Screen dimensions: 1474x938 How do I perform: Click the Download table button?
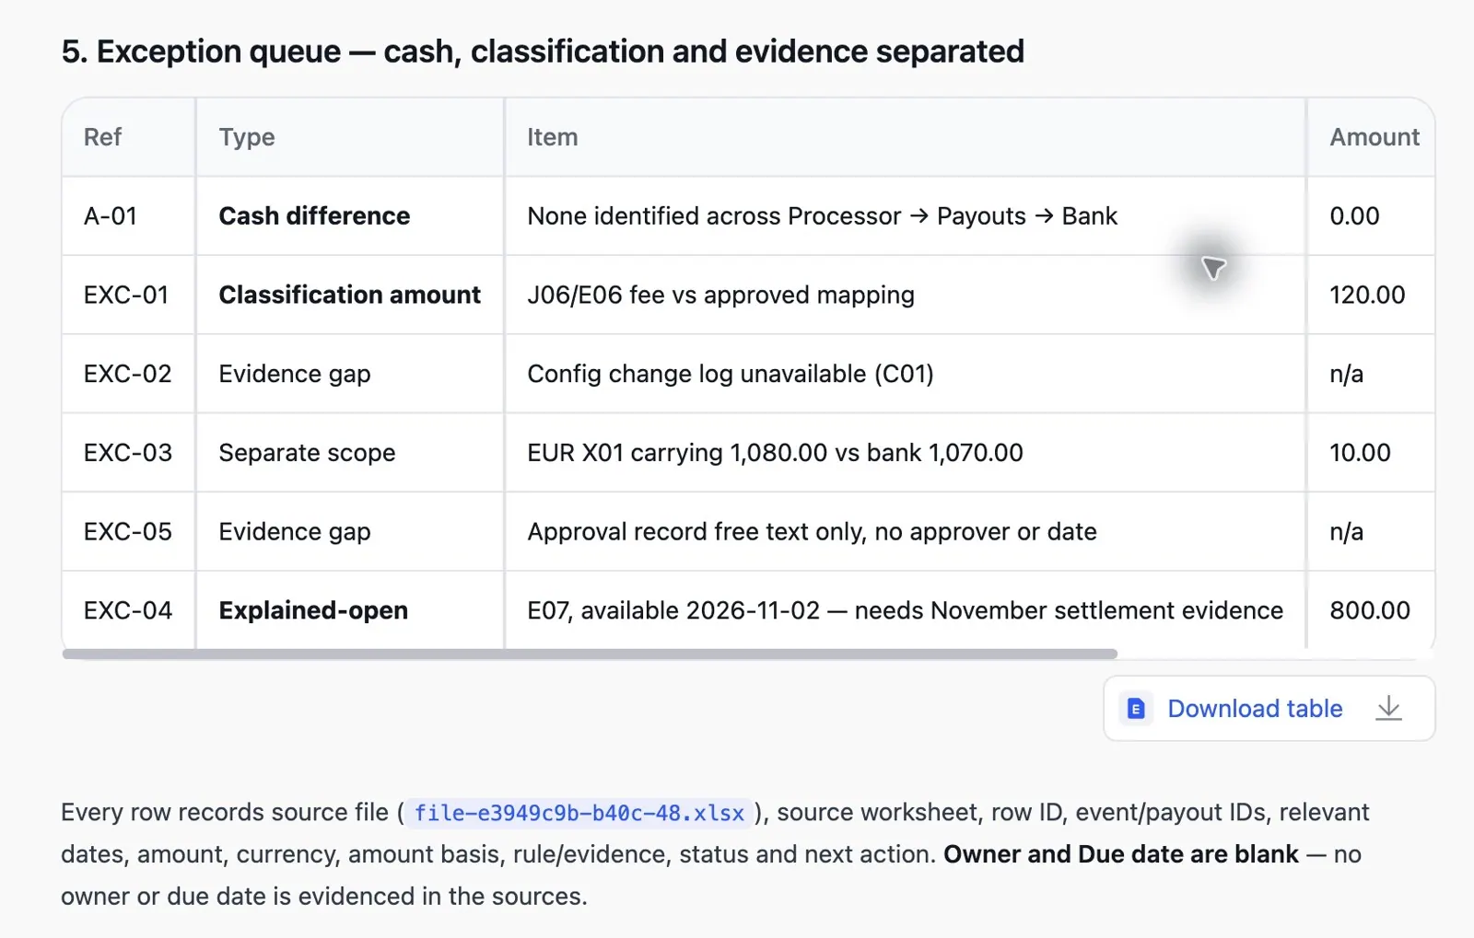[x=1269, y=708]
